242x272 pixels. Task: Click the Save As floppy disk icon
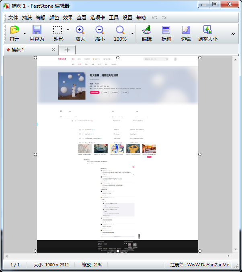37,31
